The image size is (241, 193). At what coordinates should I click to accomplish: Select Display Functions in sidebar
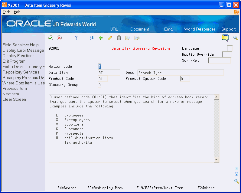18,56
